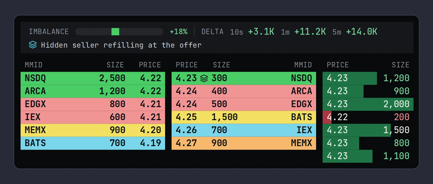
Task: Click the 500 size in EDGX ask row
Action: (x=219, y=104)
